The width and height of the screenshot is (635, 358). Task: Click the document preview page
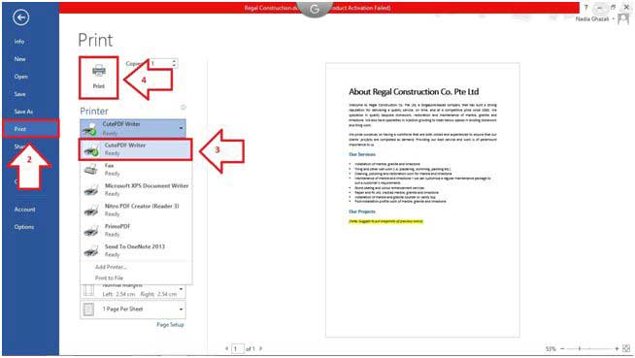pos(422,200)
